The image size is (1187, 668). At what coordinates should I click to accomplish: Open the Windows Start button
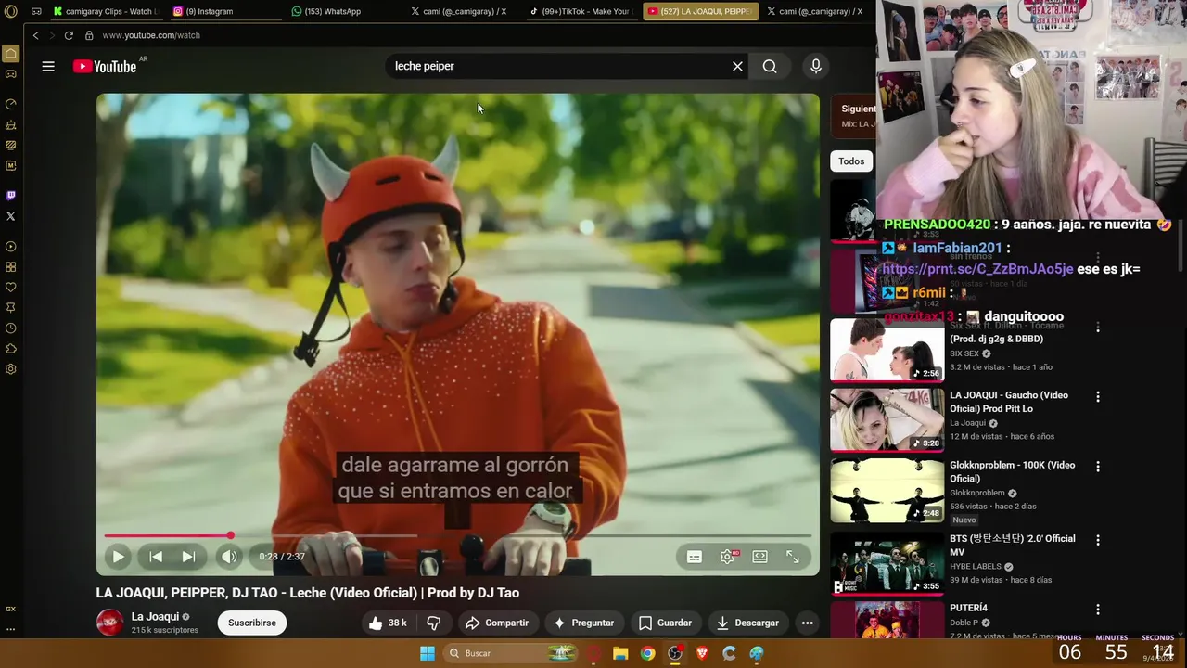[x=428, y=653]
